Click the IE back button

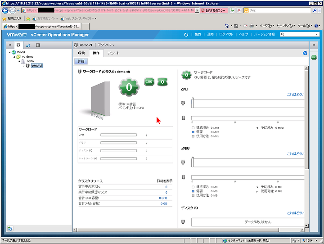(x=5, y=10)
